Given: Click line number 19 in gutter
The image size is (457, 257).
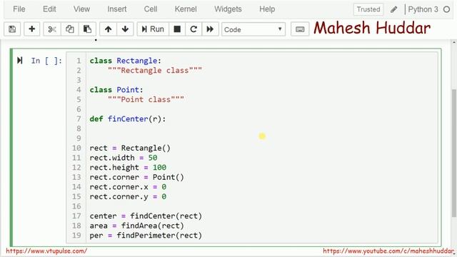Looking at the screenshot, I should click(76, 236).
